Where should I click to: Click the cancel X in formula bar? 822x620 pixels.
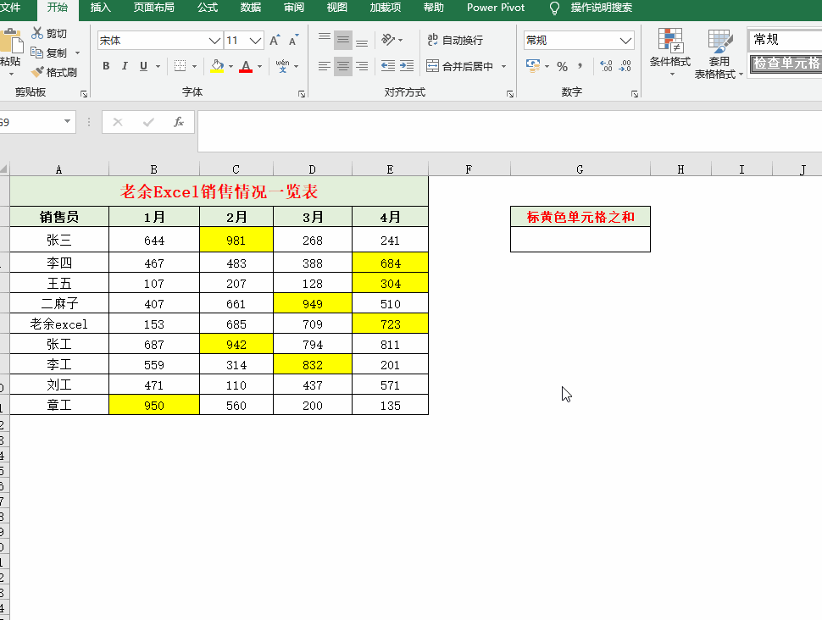[x=118, y=122]
